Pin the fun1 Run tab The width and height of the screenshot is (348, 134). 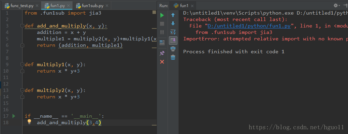point(162,53)
